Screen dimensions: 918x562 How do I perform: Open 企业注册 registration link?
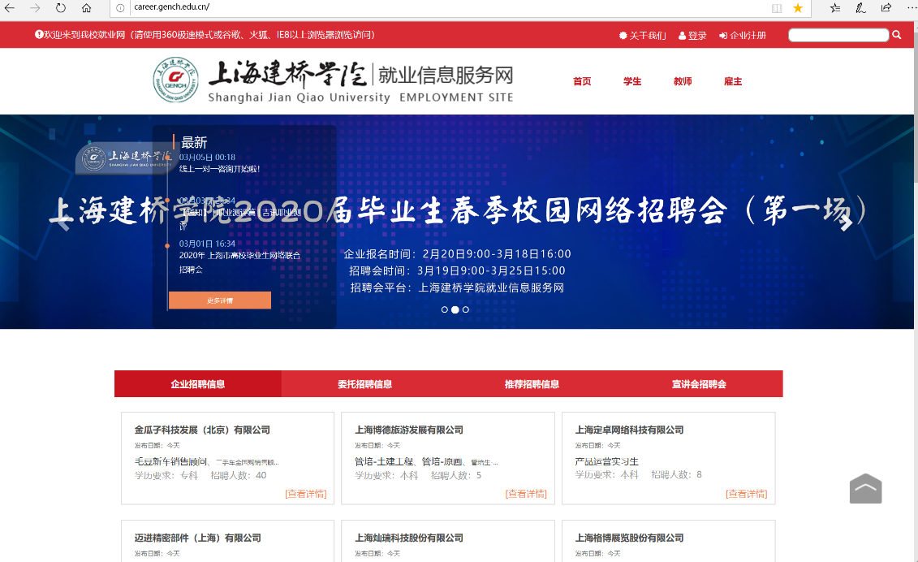point(743,36)
